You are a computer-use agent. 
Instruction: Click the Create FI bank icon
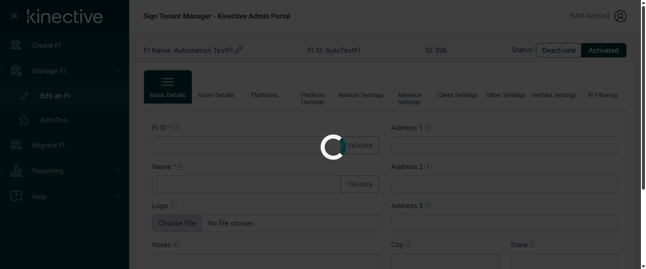16,45
